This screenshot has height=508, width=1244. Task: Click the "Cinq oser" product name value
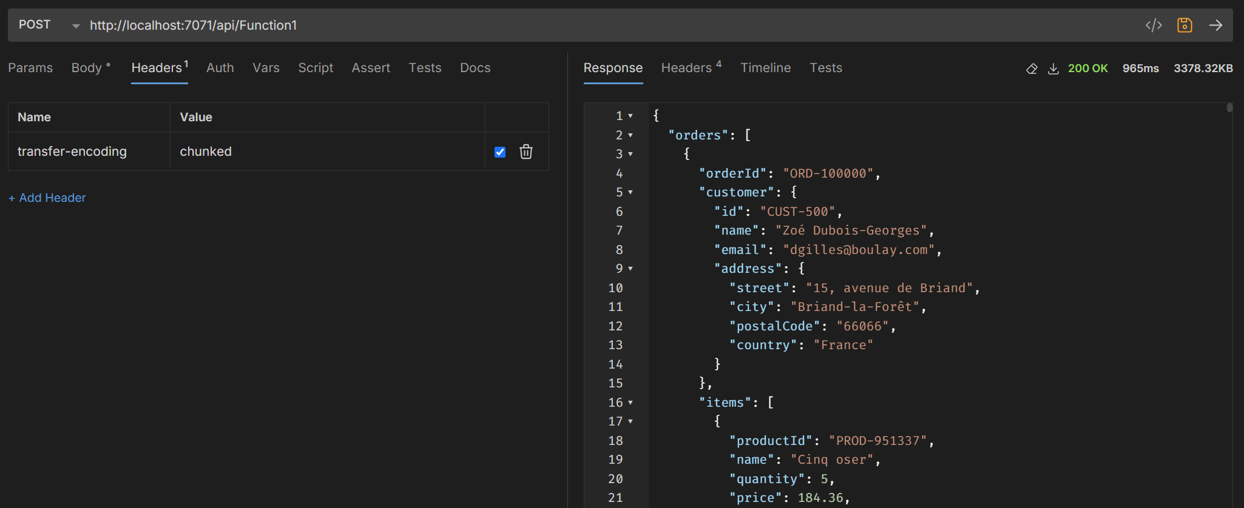click(832, 460)
